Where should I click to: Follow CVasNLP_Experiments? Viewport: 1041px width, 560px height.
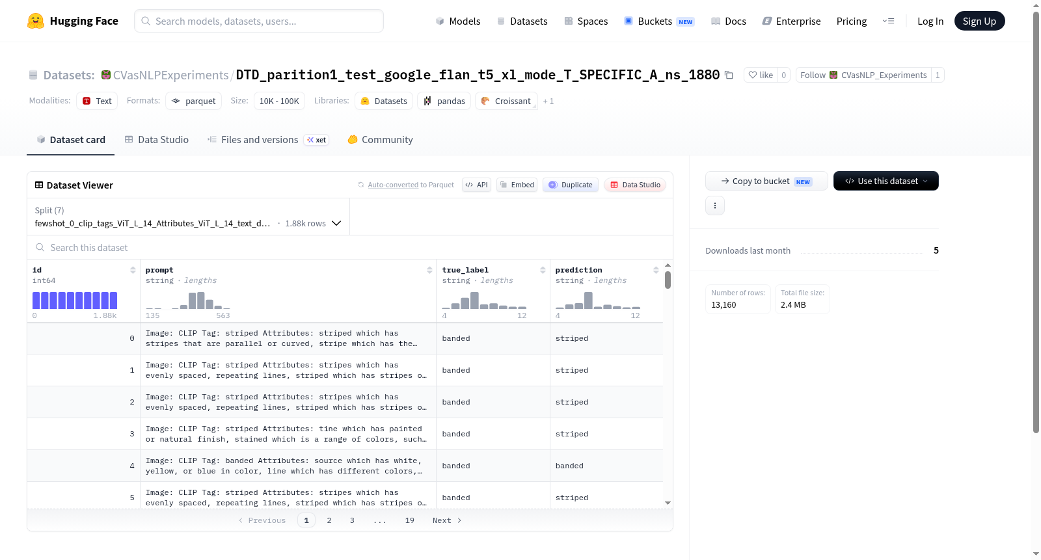pyautogui.click(x=863, y=75)
